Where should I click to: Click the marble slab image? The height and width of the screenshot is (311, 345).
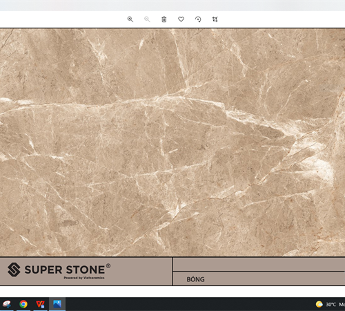172,142
